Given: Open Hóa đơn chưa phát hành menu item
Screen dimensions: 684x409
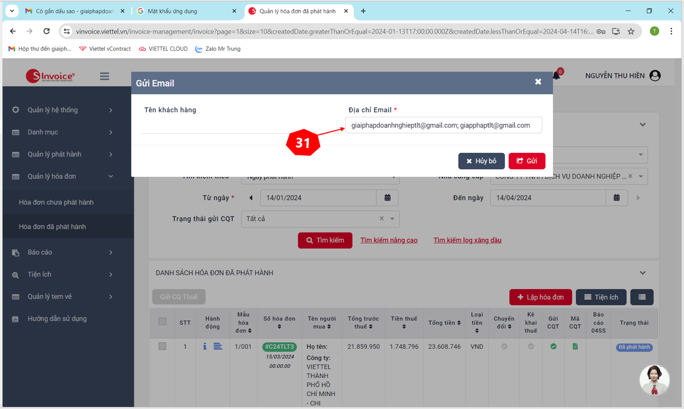Looking at the screenshot, I should pyautogui.click(x=56, y=202).
